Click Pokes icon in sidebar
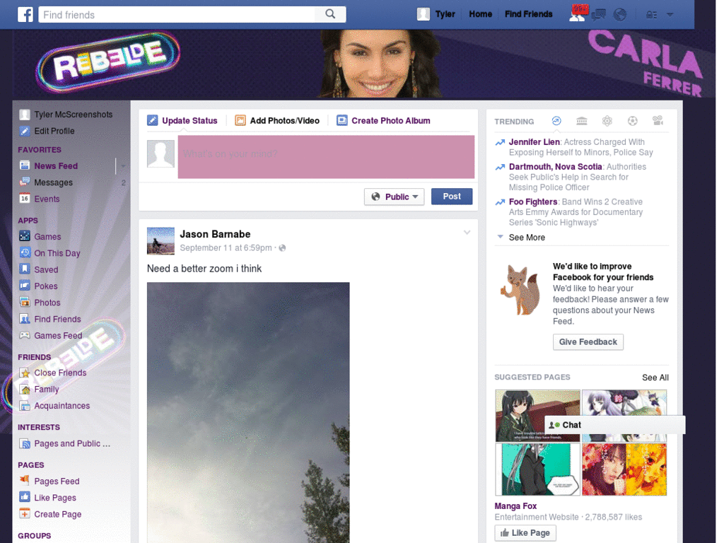Screen dimensions: 724x543 pos(25,286)
